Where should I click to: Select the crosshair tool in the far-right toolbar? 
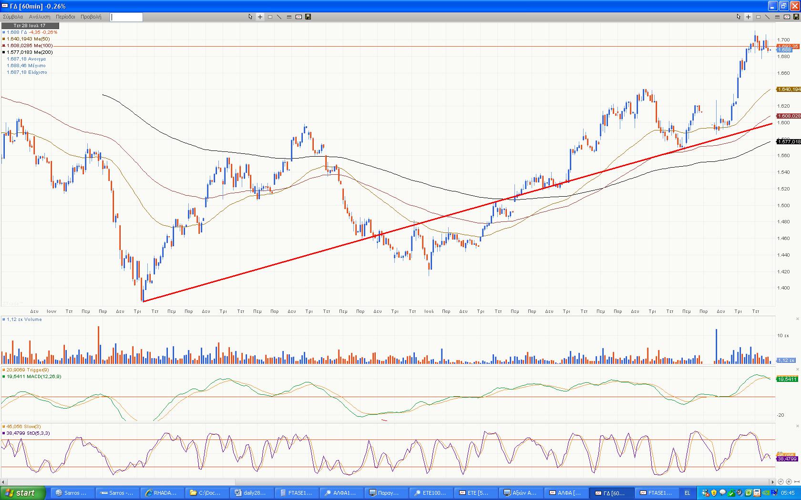748,17
